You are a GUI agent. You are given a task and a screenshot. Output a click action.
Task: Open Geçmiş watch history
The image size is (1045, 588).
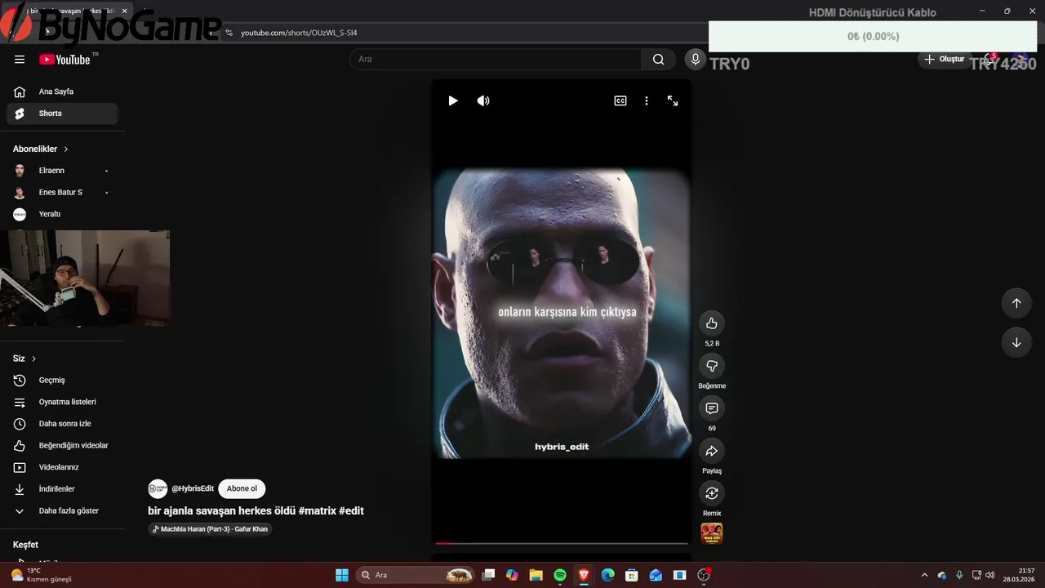pos(62,380)
